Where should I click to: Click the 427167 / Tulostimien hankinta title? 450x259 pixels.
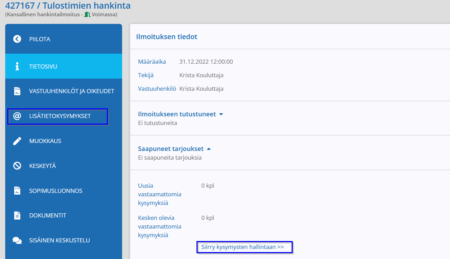click(68, 6)
